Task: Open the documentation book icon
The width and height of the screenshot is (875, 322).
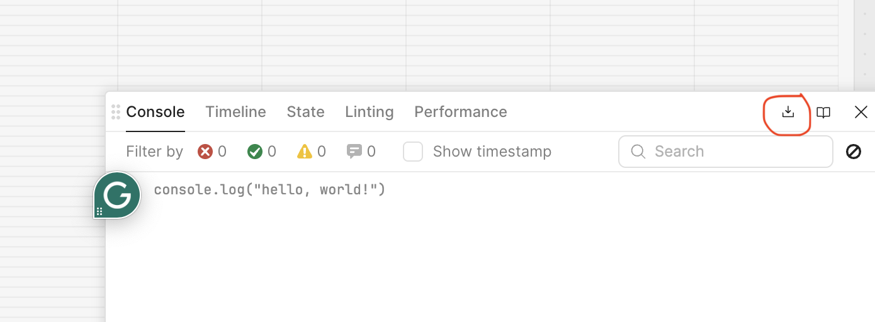Action: [x=823, y=113]
